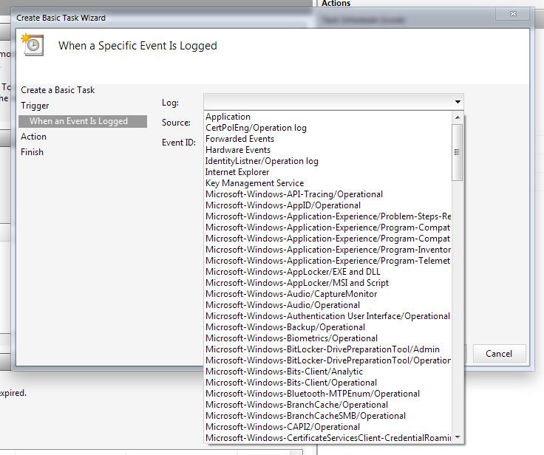Go to Finish step
Image resolution: width=544 pixels, height=455 pixels.
(32, 152)
